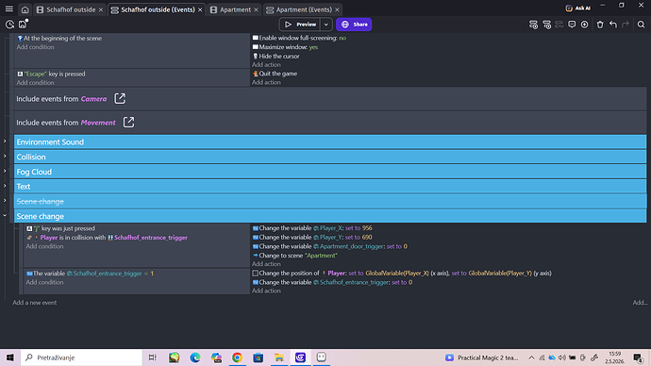
Task: Select the Fog Cloud group header
Action: coord(330,172)
